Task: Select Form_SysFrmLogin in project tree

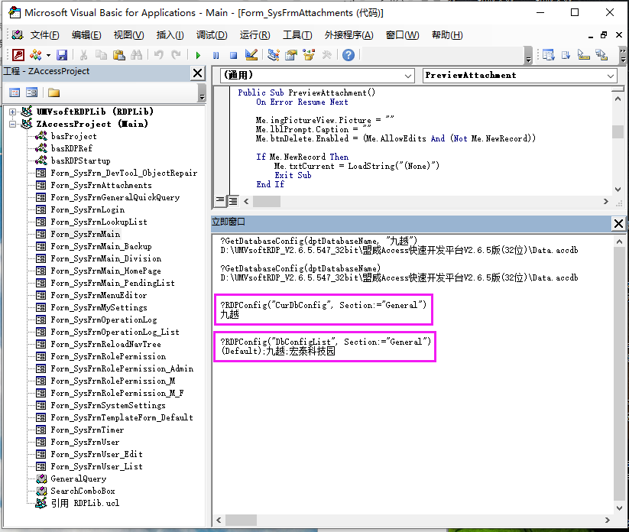Action: click(87, 210)
